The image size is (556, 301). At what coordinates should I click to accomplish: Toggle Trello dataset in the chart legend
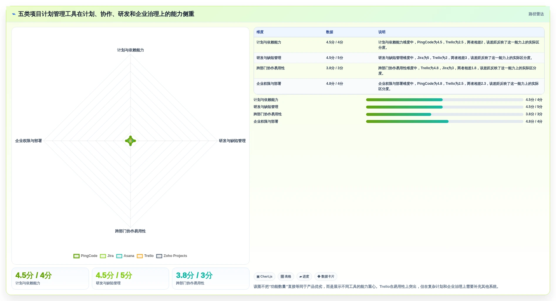click(x=145, y=256)
